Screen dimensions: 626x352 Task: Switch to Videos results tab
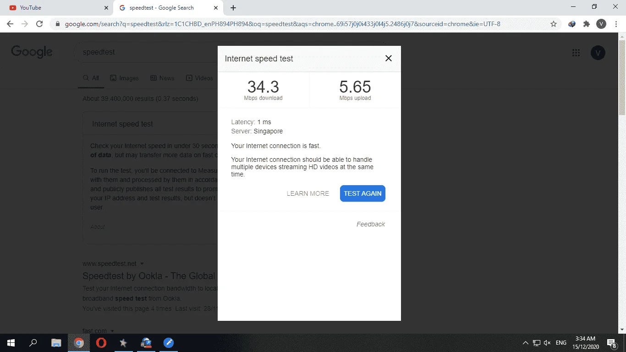(x=199, y=78)
